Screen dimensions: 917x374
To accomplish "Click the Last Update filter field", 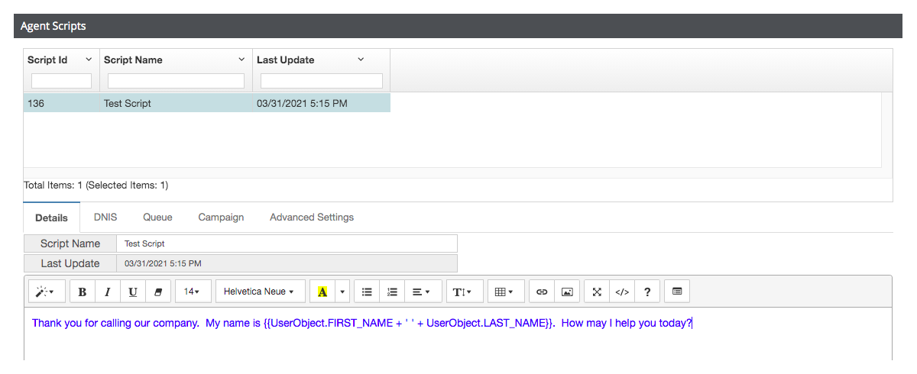I will pyautogui.click(x=322, y=80).
